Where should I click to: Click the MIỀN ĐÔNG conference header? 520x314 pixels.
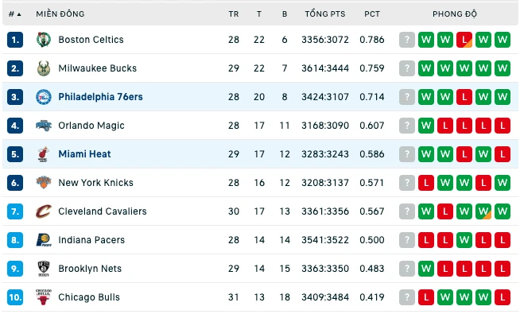[60, 14]
